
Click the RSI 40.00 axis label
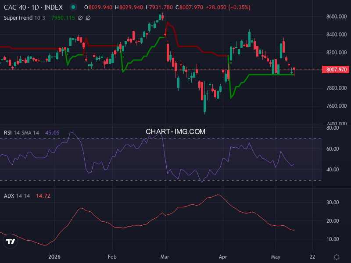pyautogui.click(x=333, y=170)
